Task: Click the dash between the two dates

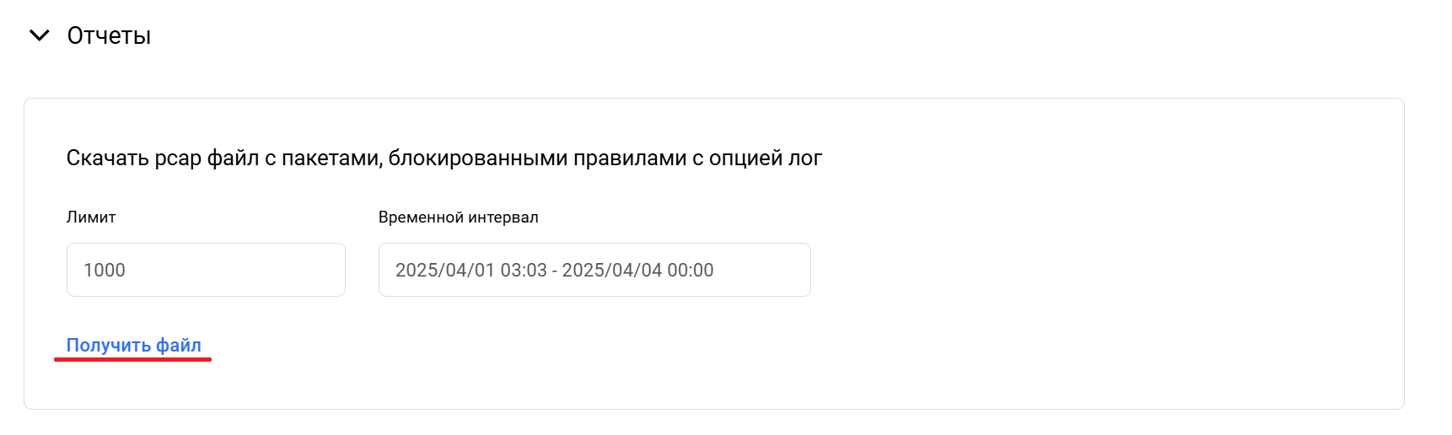Action: coord(555,271)
